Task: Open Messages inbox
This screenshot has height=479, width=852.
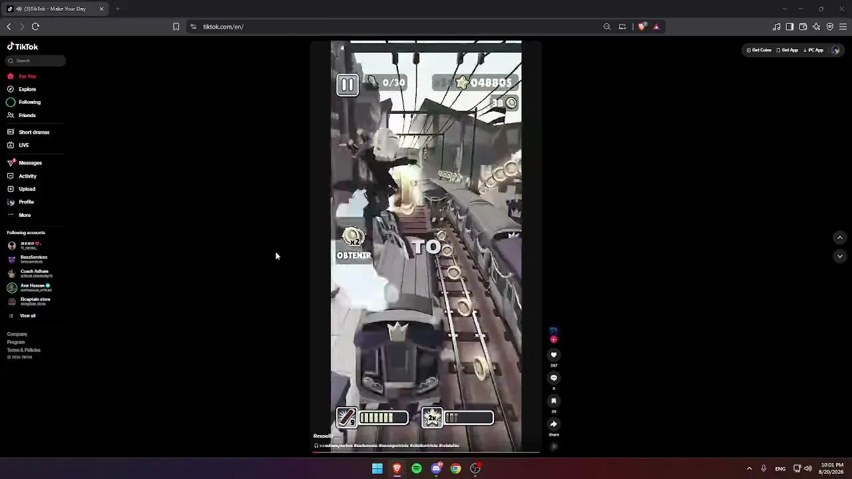Action: click(25, 163)
